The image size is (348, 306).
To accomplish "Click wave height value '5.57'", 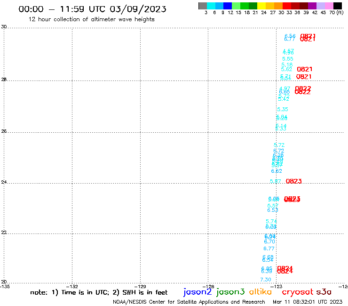I will (x=273, y=206).
